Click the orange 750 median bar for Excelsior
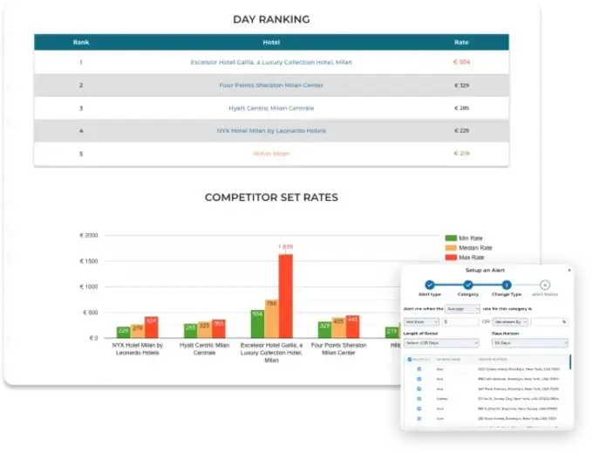 point(271,319)
